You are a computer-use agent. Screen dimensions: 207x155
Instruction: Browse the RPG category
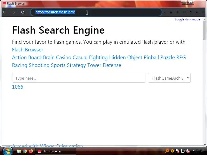181,57
